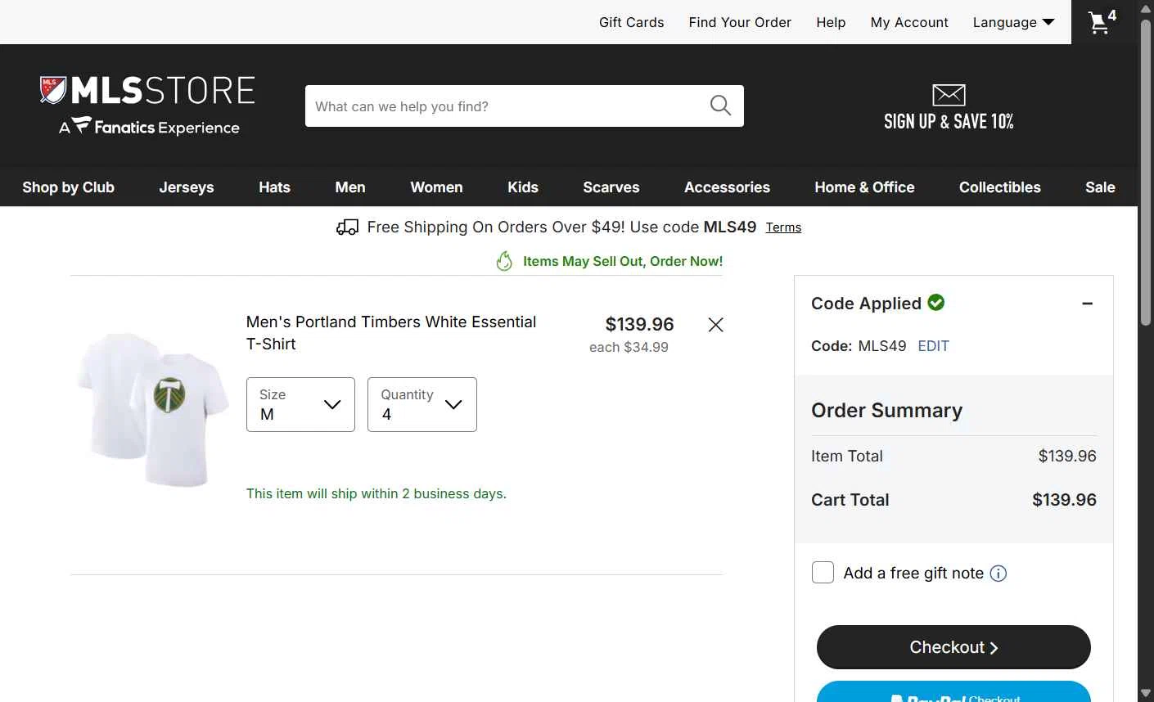Viewport: 1154px width, 702px height.
Task: Open the shopping cart icon
Action: [x=1102, y=22]
